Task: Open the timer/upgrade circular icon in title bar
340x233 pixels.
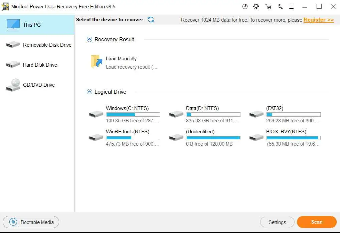Action: [245, 6]
